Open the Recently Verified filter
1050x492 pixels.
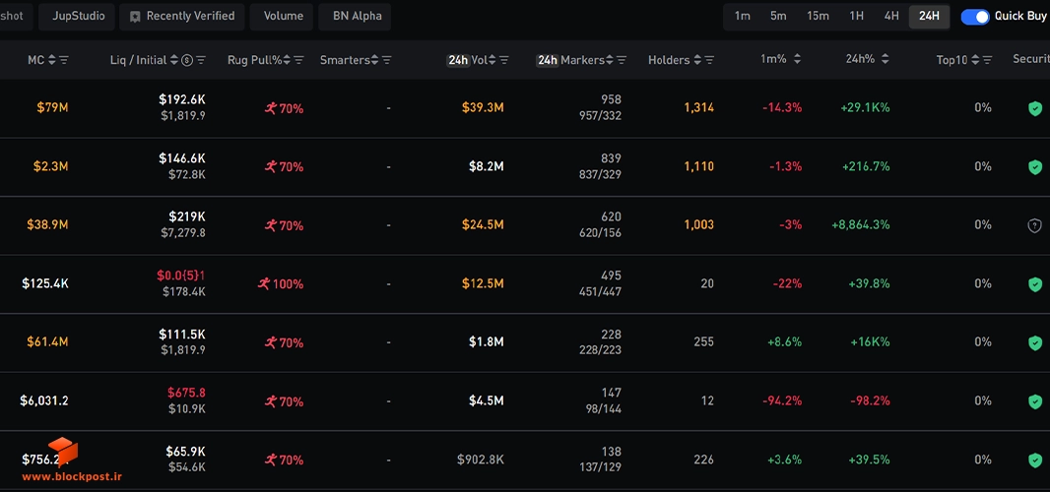pos(182,16)
